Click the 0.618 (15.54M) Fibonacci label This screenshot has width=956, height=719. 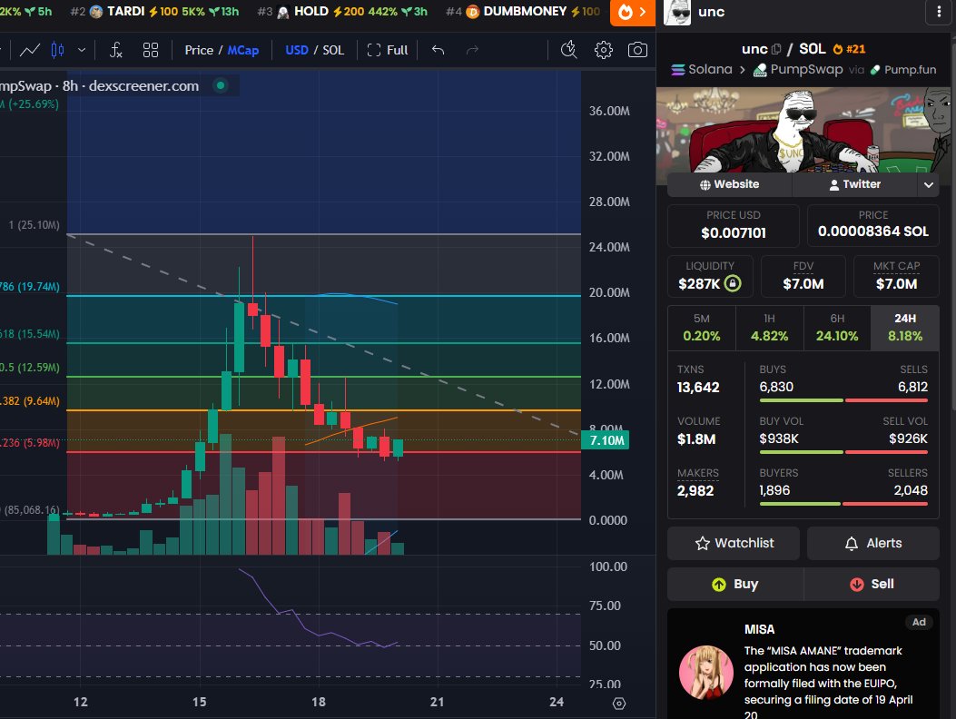point(30,334)
